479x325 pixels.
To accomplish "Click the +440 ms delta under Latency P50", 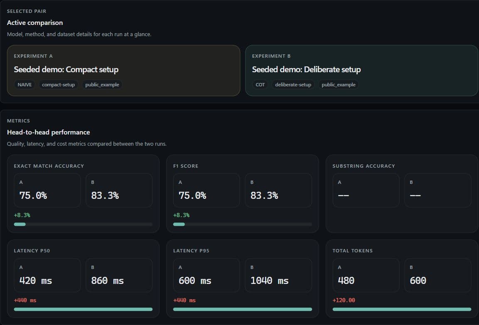I will pyautogui.click(x=25, y=300).
